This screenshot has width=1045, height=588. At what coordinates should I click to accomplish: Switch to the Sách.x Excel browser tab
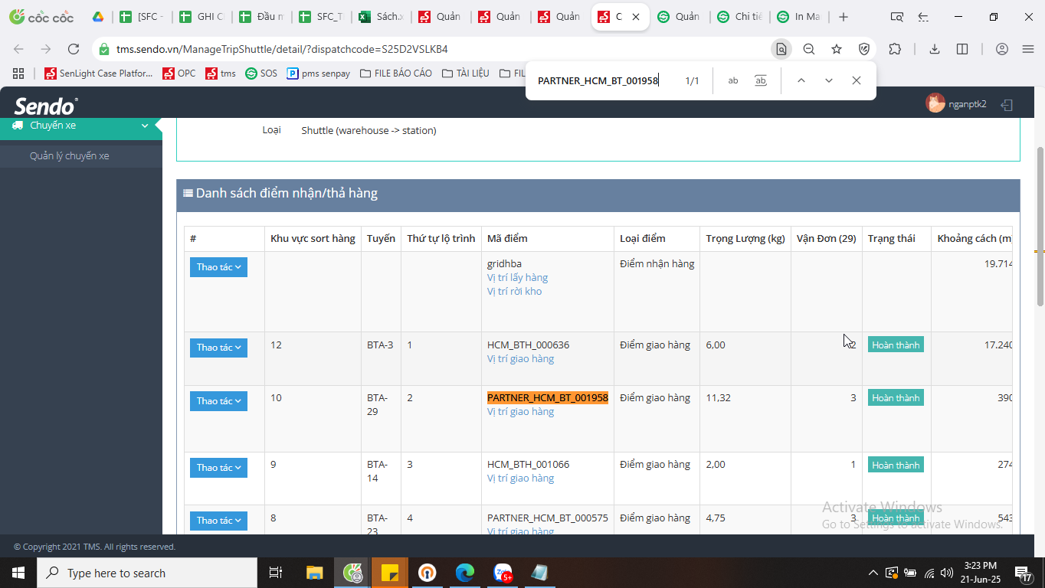pyautogui.click(x=382, y=17)
